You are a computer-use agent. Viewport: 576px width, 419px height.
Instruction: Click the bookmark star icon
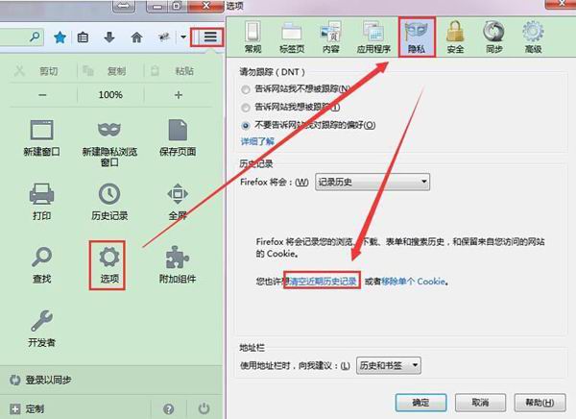coord(60,37)
